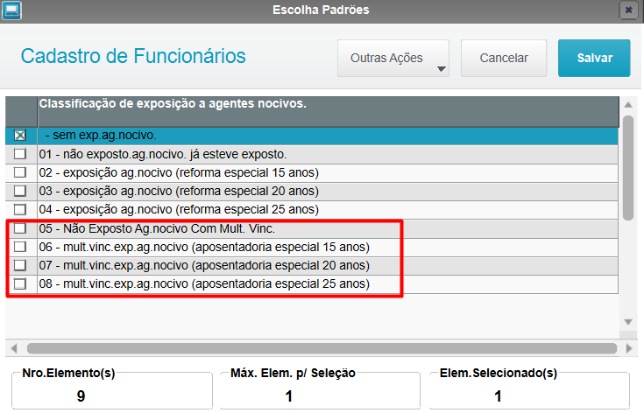
Task: Uncheck the 'sem exp.ag.nocivo' checkbox
Action: click(x=19, y=136)
